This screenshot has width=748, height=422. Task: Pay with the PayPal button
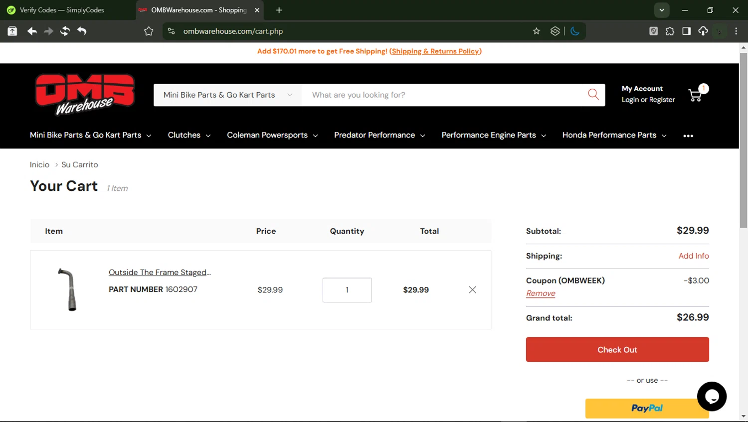tap(647, 408)
